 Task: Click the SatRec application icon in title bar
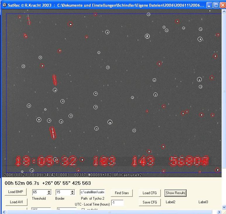coord(4,5)
